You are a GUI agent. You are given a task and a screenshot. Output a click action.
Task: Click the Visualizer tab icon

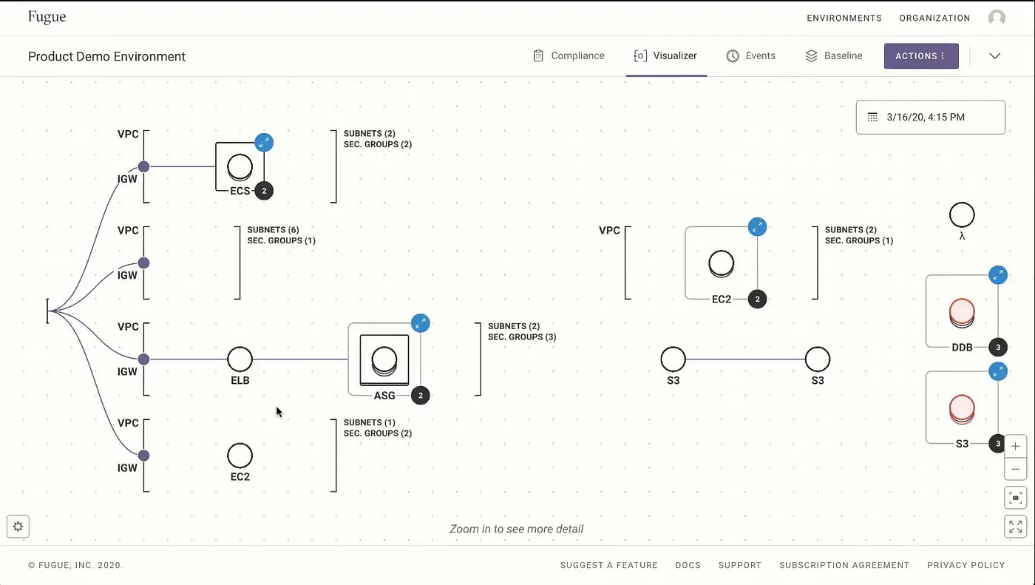coord(639,55)
